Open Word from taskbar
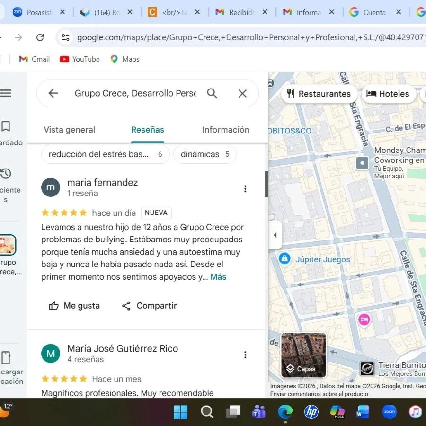 [363, 412]
